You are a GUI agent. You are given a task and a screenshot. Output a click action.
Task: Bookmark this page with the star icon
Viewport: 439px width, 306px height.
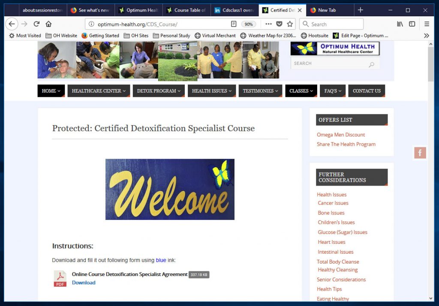click(290, 24)
